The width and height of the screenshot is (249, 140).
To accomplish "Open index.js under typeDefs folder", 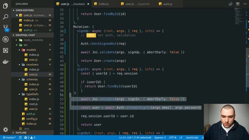I will tap(33, 99).
